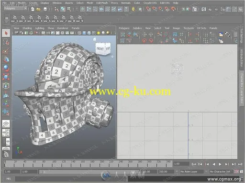Open the Polygons menu set dropdown
The width and height of the screenshot is (245, 183).
coord(15,9)
